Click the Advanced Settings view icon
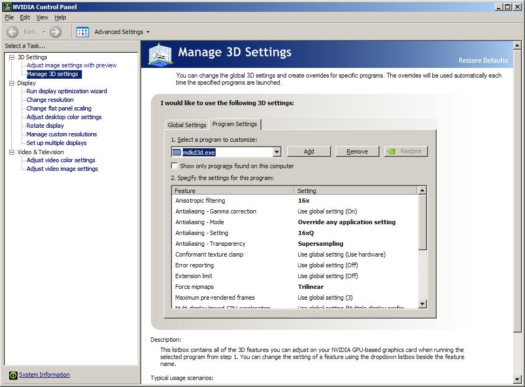The height and width of the screenshot is (387, 525). 82,32
